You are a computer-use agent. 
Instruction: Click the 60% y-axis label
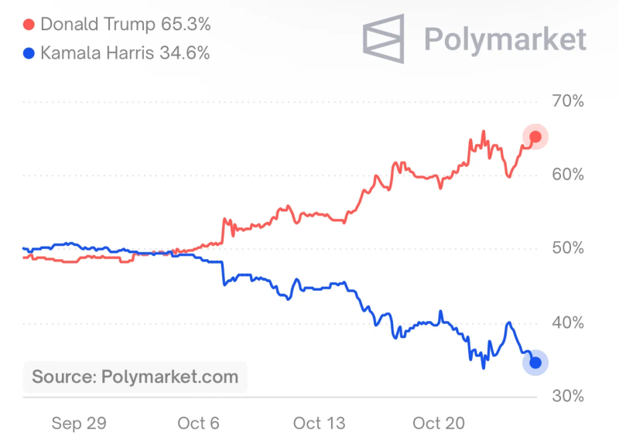pyautogui.click(x=567, y=175)
